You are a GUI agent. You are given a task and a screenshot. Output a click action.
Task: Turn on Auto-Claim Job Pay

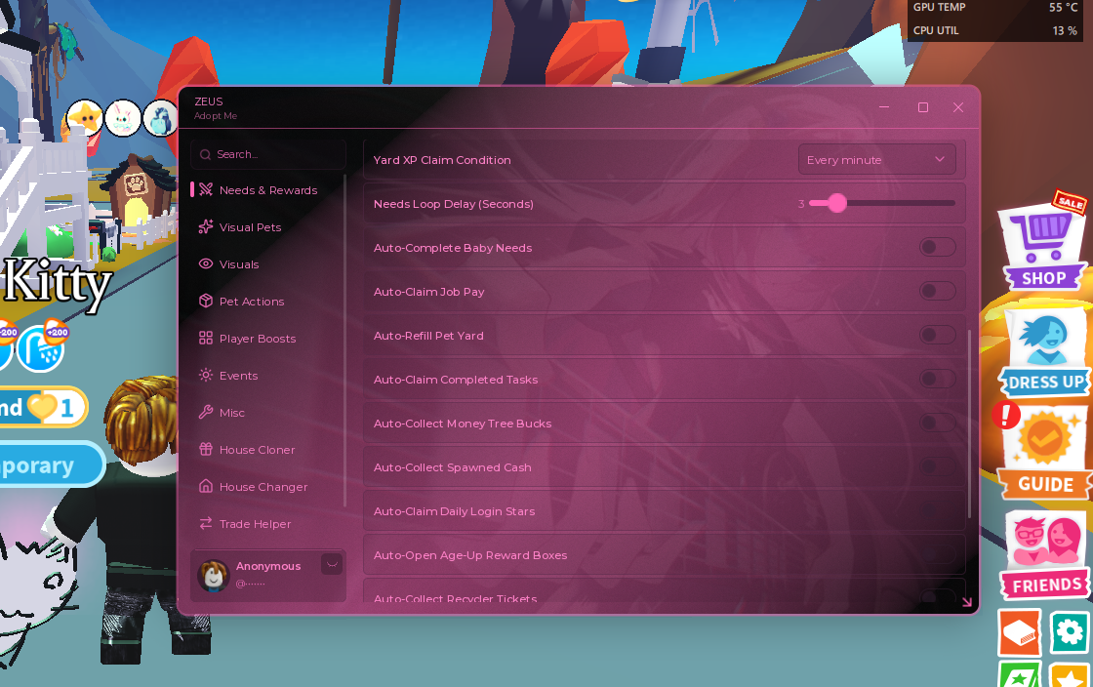coord(937,291)
